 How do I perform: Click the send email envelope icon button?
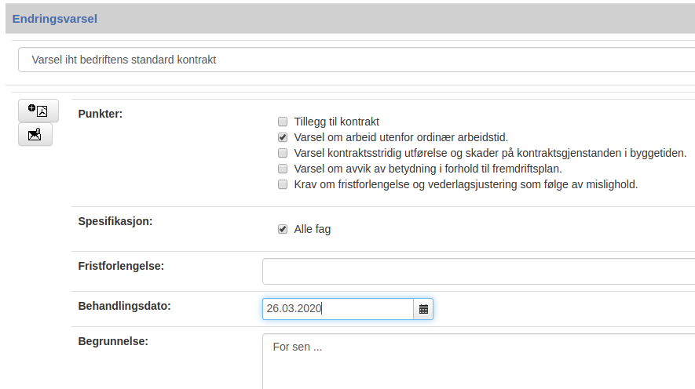click(x=35, y=135)
